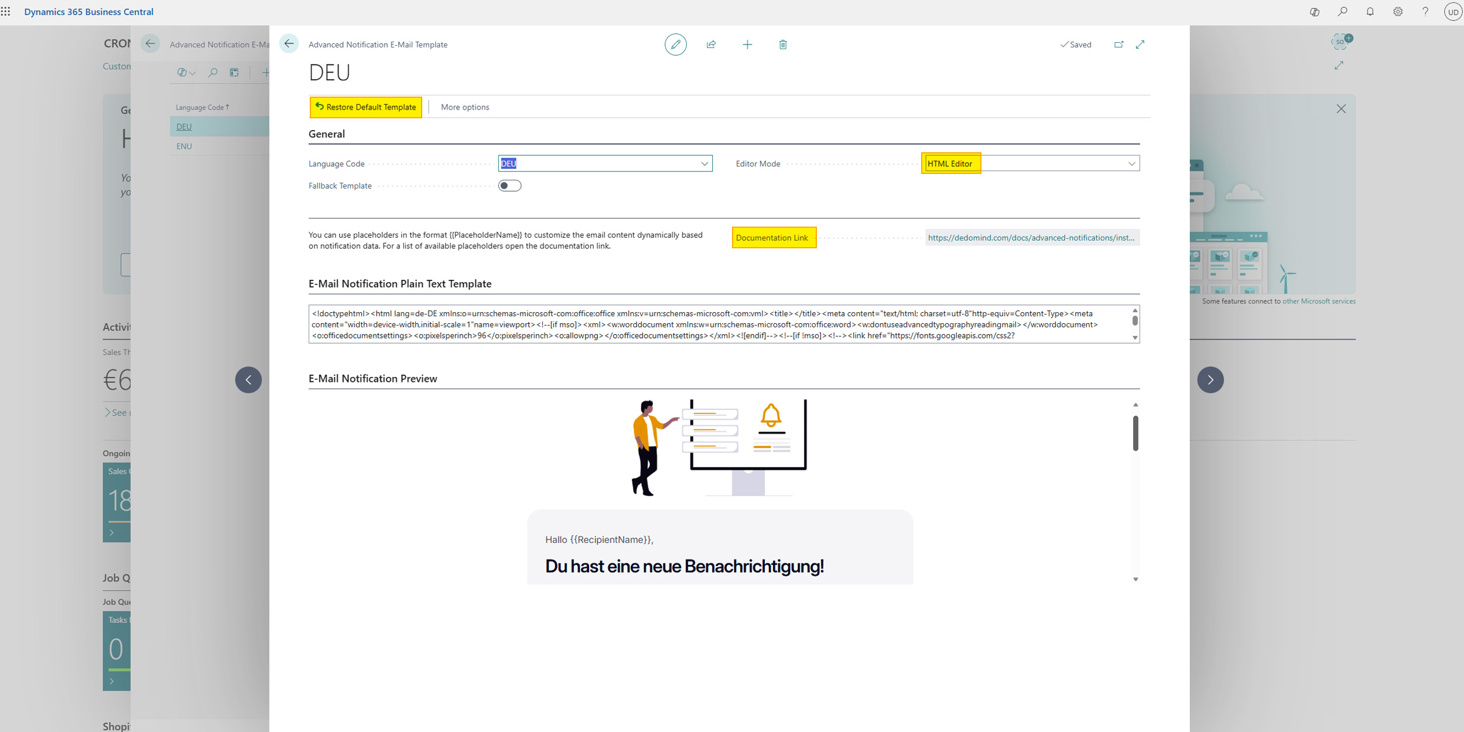This screenshot has height=732, width=1464.
Task: Open notifications via the bell icon
Action: click(x=1370, y=11)
